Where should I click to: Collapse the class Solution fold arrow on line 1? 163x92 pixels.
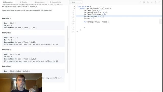click(x=74, y=7)
